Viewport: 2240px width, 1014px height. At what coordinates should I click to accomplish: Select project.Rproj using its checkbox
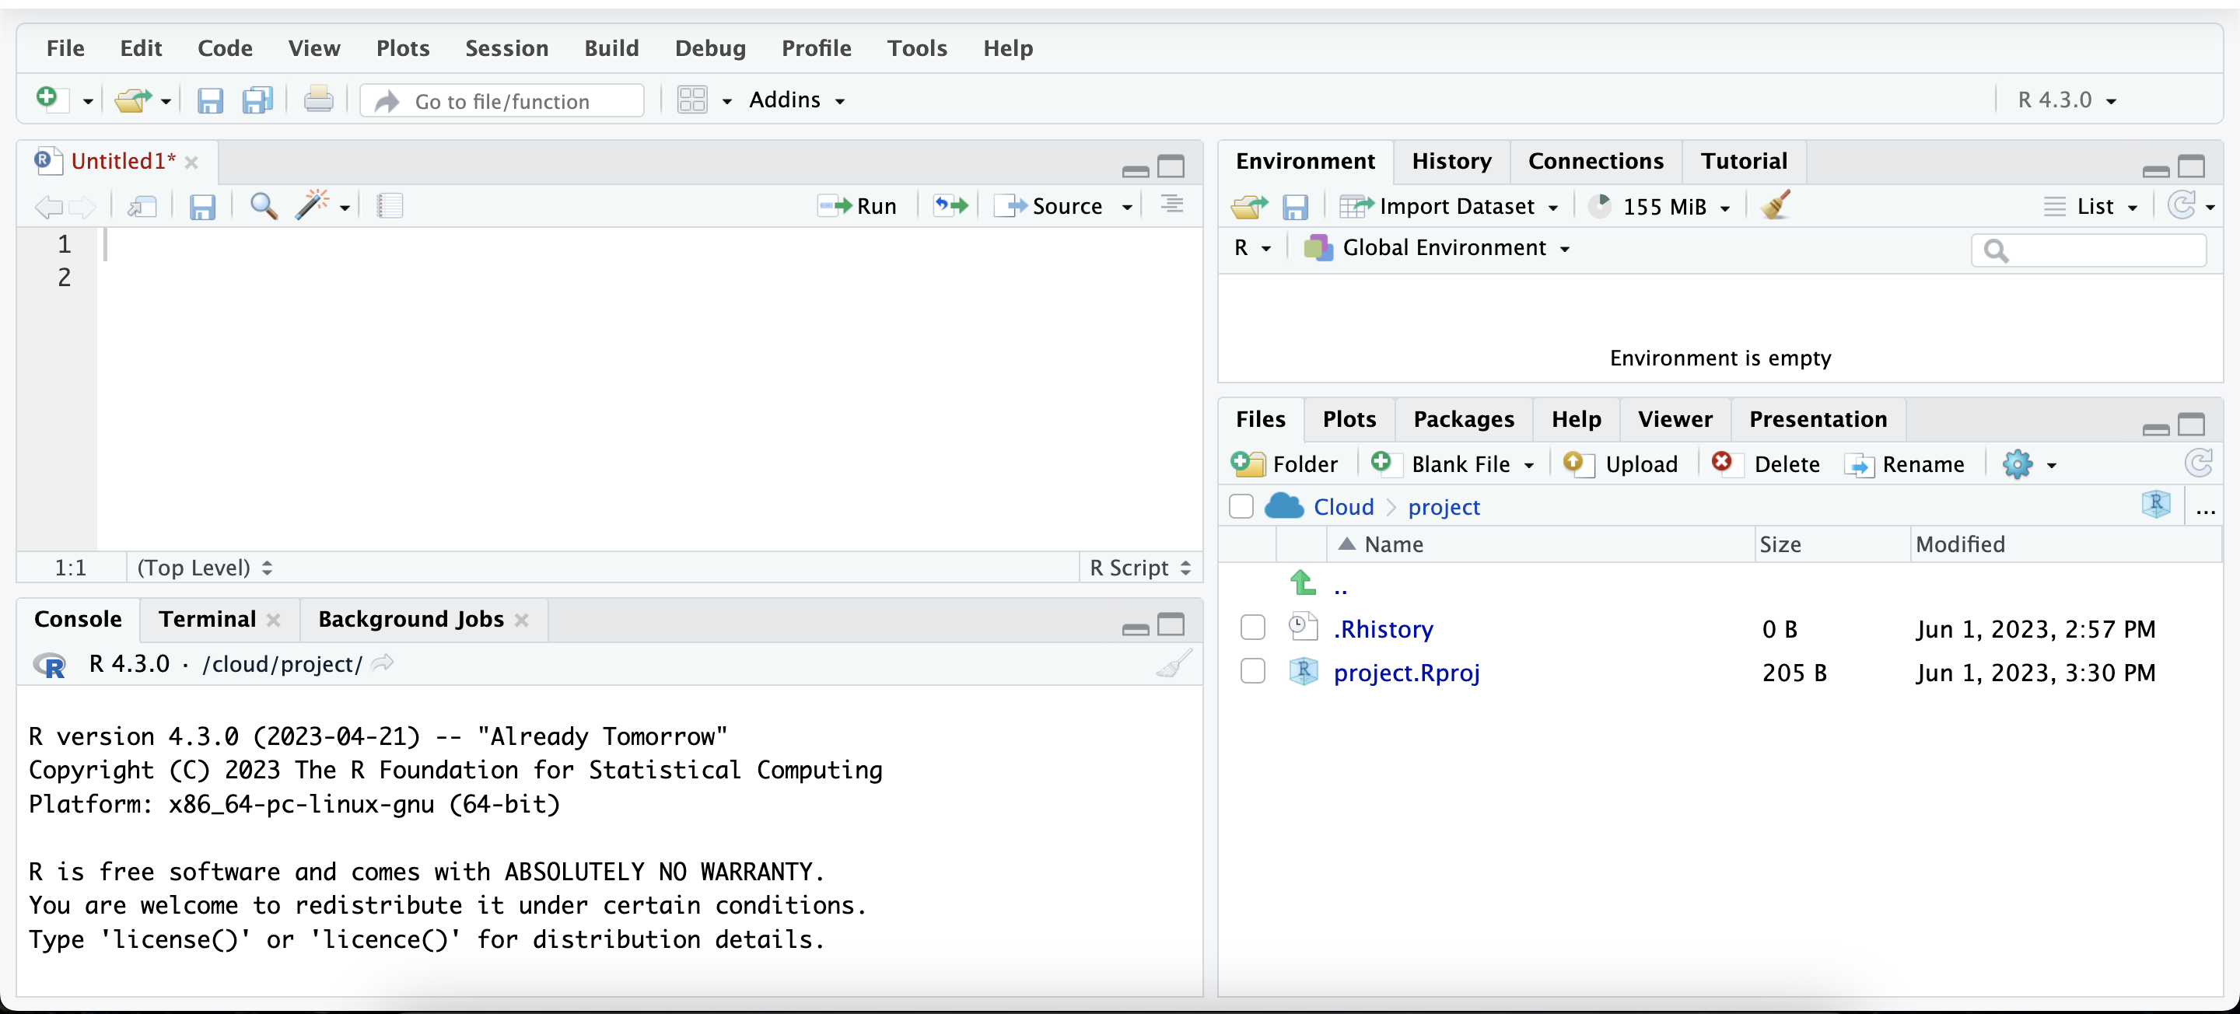[1252, 671]
